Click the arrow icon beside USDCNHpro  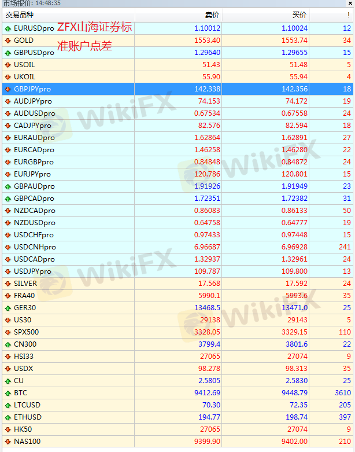(8, 247)
